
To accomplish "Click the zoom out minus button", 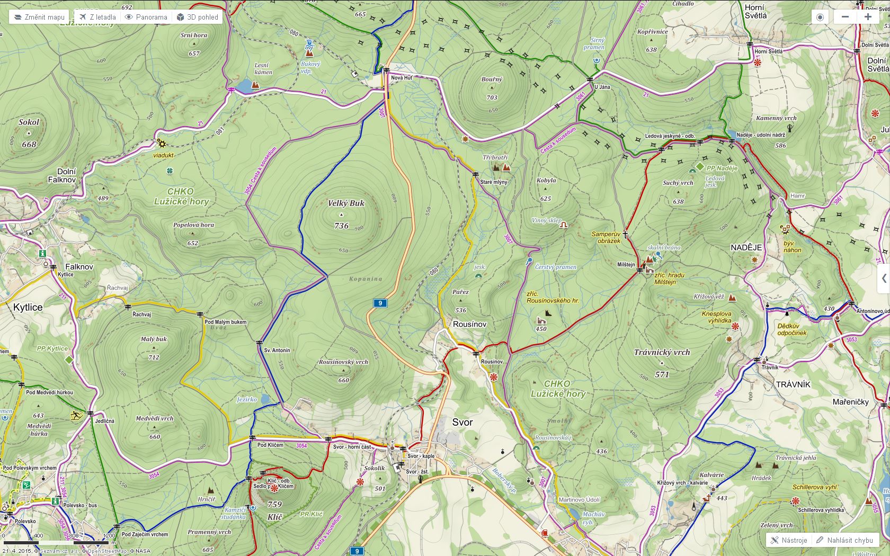I will point(845,17).
